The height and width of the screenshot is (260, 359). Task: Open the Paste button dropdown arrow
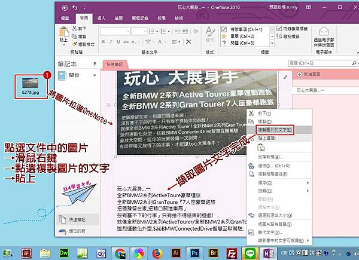[64, 45]
